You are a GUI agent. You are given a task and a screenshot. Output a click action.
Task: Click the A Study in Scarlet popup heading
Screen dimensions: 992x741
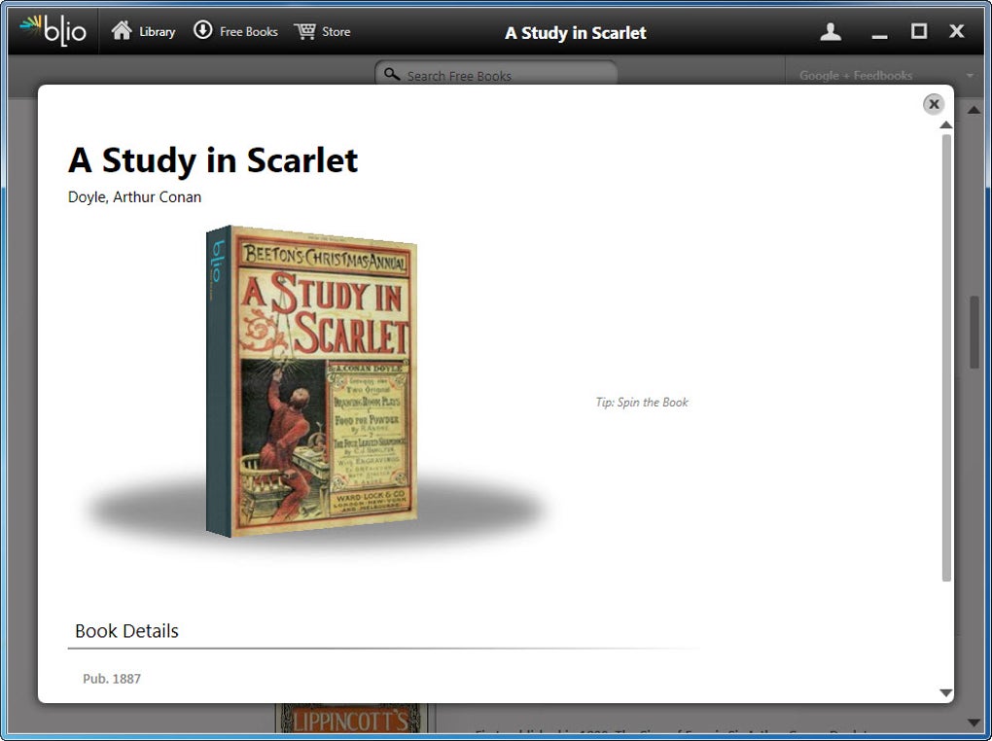pos(213,159)
